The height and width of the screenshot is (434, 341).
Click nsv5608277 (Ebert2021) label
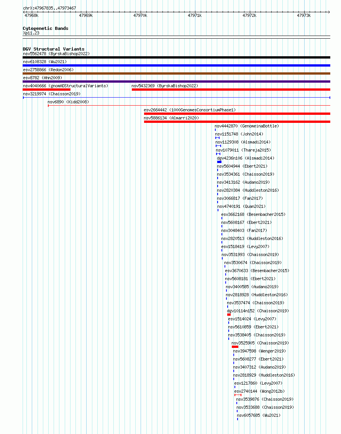258,359
